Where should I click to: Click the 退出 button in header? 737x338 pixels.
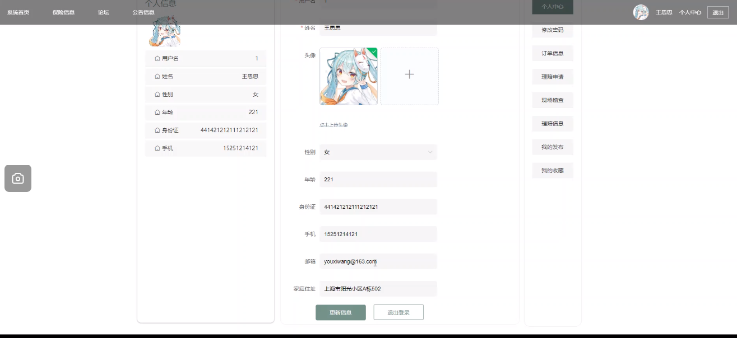pos(718,12)
